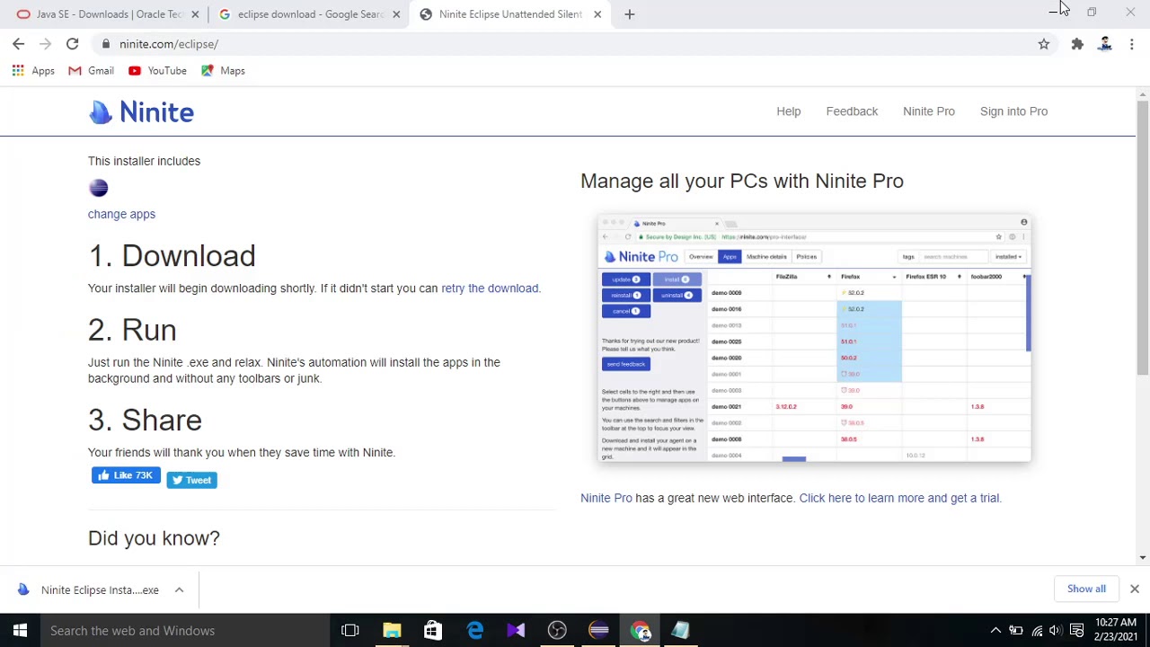Open a new browser tab
Image resolution: width=1150 pixels, height=647 pixels.
click(x=629, y=14)
